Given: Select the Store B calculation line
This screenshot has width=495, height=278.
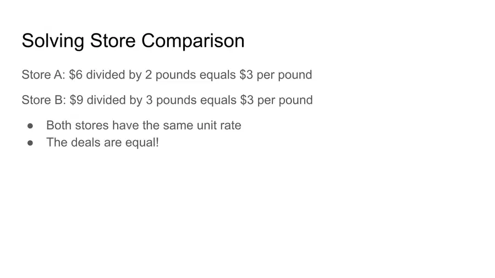Looking at the screenshot, I should click(x=167, y=100).
